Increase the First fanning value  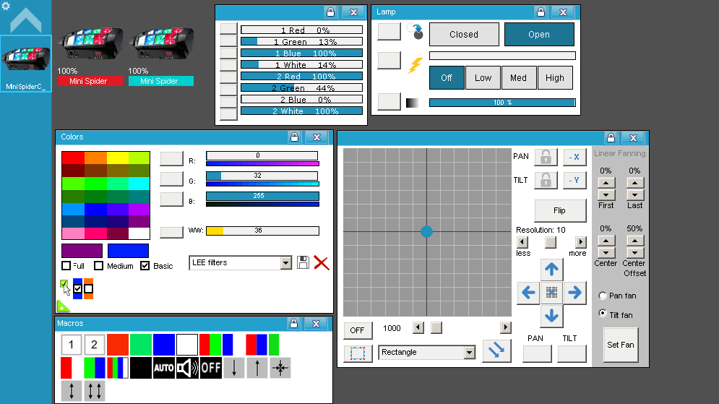pyautogui.click(x=606, y=183)
